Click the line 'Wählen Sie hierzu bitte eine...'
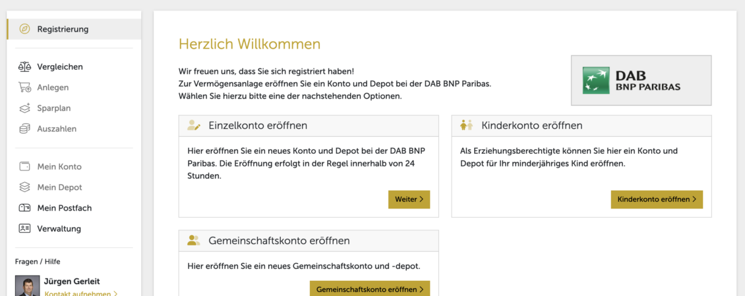Screen dimensions: 745x296 [290, 96]
